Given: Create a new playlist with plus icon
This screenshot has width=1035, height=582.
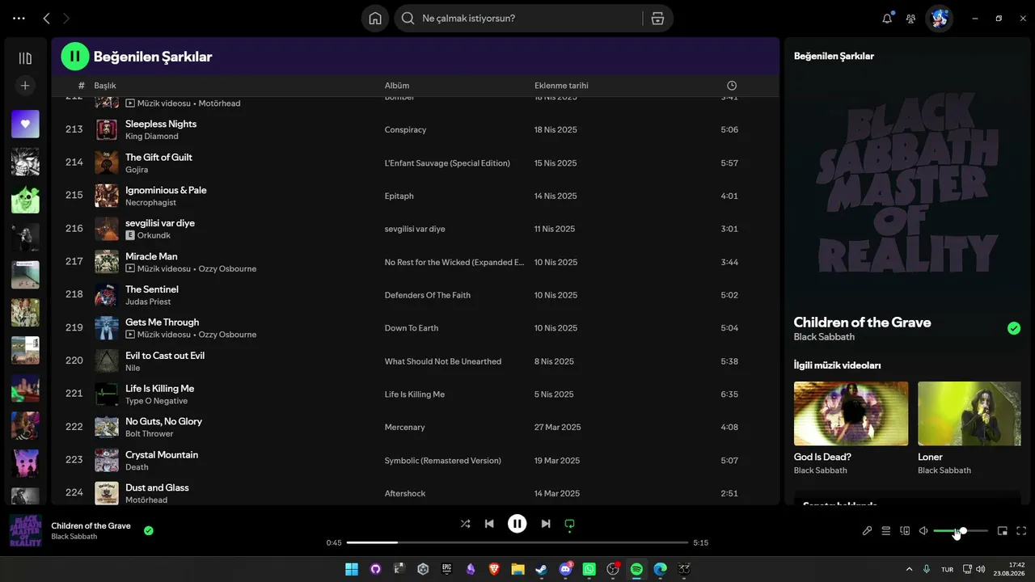Looking at the screenshot, I should pos(25,86).
